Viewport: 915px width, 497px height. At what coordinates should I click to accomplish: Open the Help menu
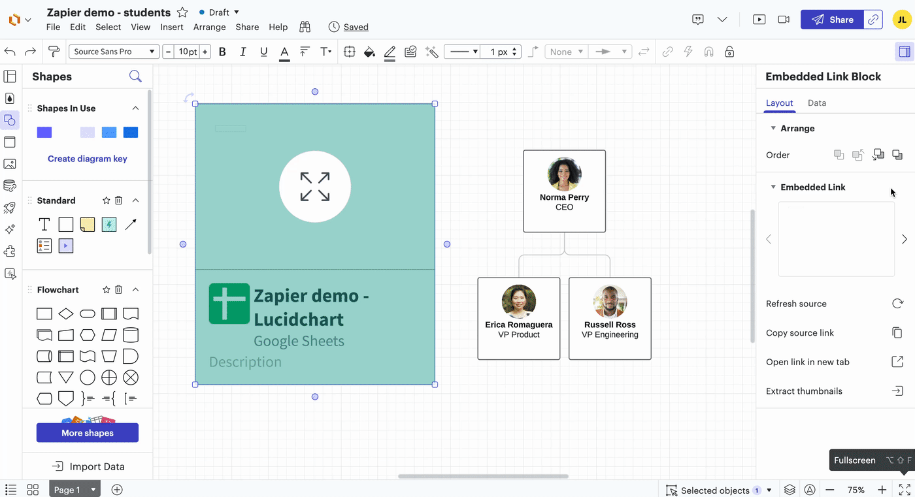coord(278,27)
